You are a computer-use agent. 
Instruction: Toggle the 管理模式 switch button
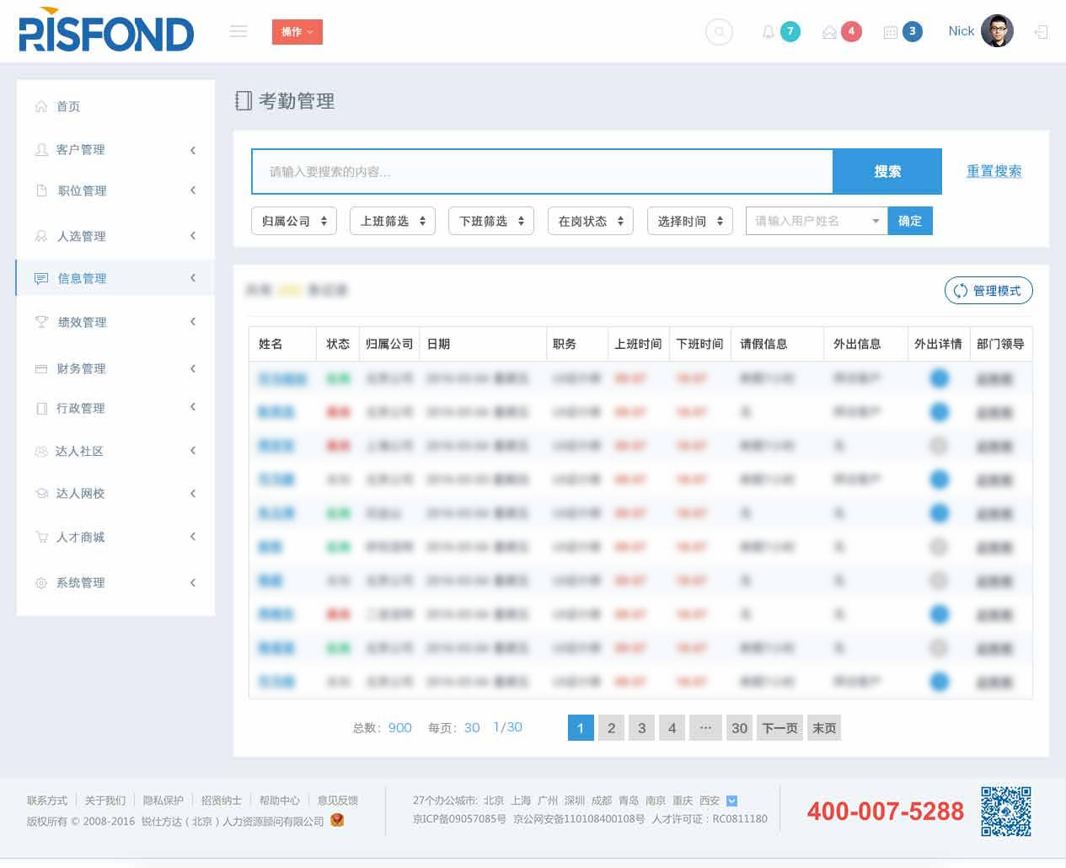(x=988, y=291)
